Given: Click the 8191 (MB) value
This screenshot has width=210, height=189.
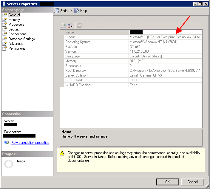Looking at the screenshot, I should click(137, 61).
